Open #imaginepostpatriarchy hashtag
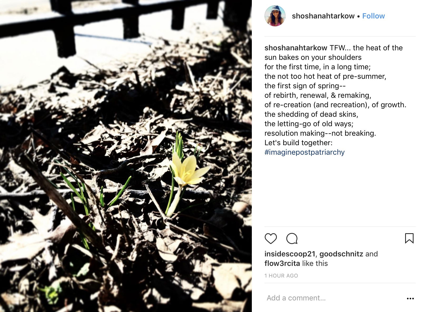The height and width of the screenshot is (312, 427). pyautogui.click(x=305, y=152)
